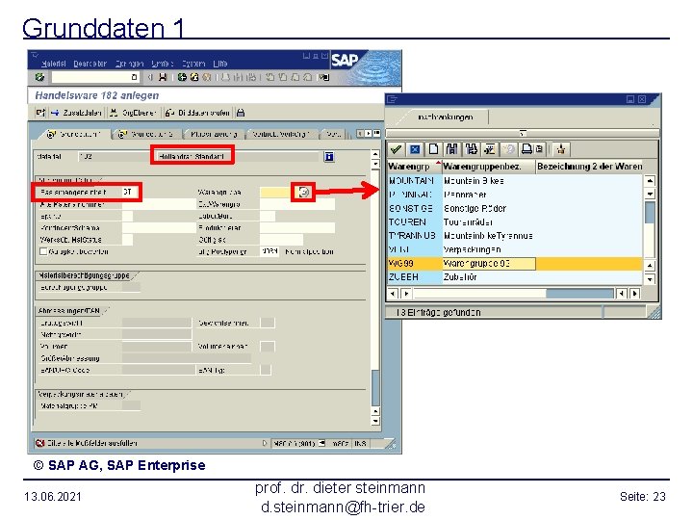Open the Bearbeiten menu
This screenshot has width=693, height=520.
[90, 64]
